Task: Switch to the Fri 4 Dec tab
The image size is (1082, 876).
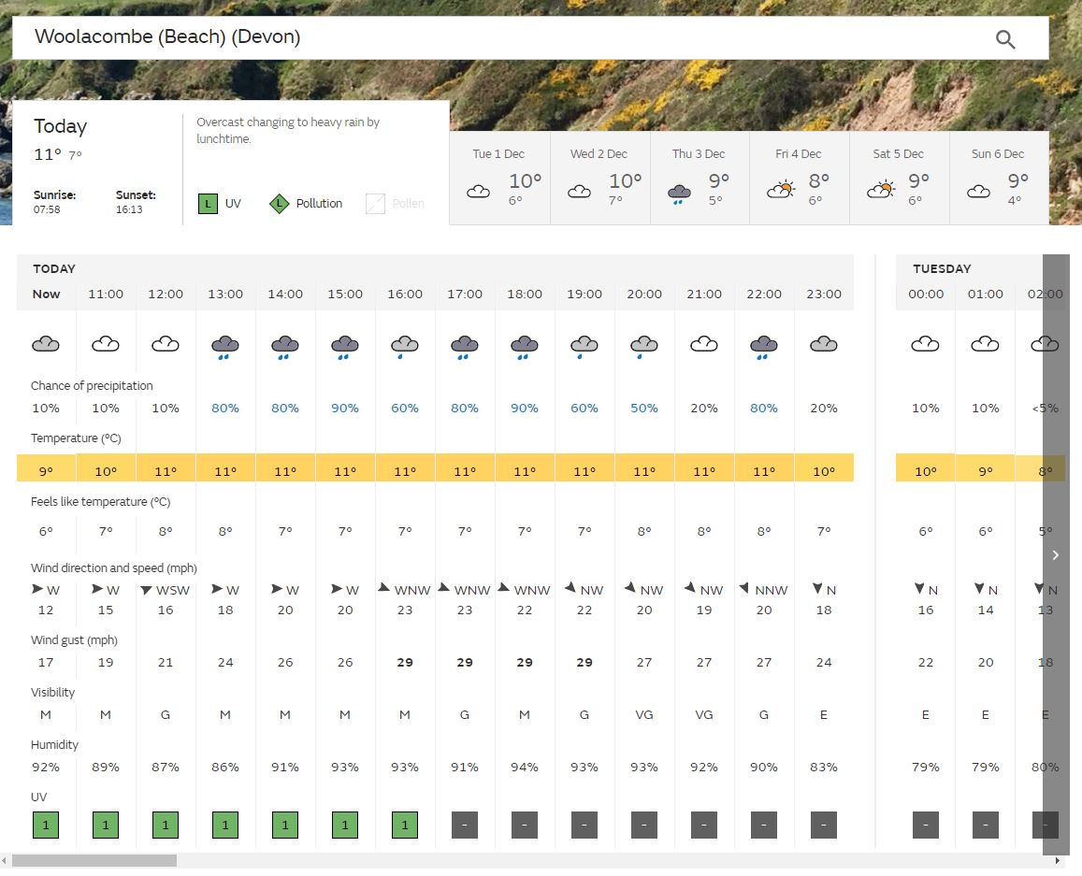Action: point(799,179)
